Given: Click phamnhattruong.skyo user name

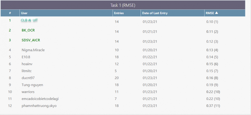Looking at the screenshot, I should [x=39, y=106].
